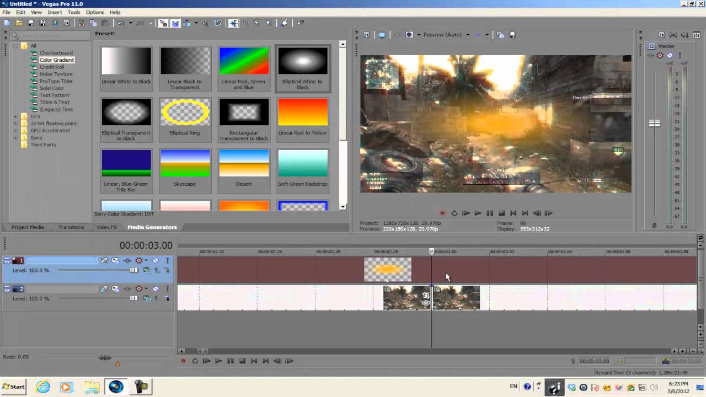Click Play From Start in preview
Viewport: 706px width, 397px height.
466,213
